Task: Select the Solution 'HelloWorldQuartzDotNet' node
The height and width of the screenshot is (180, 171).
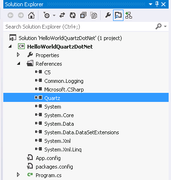Action: click(x=70, y=38)
